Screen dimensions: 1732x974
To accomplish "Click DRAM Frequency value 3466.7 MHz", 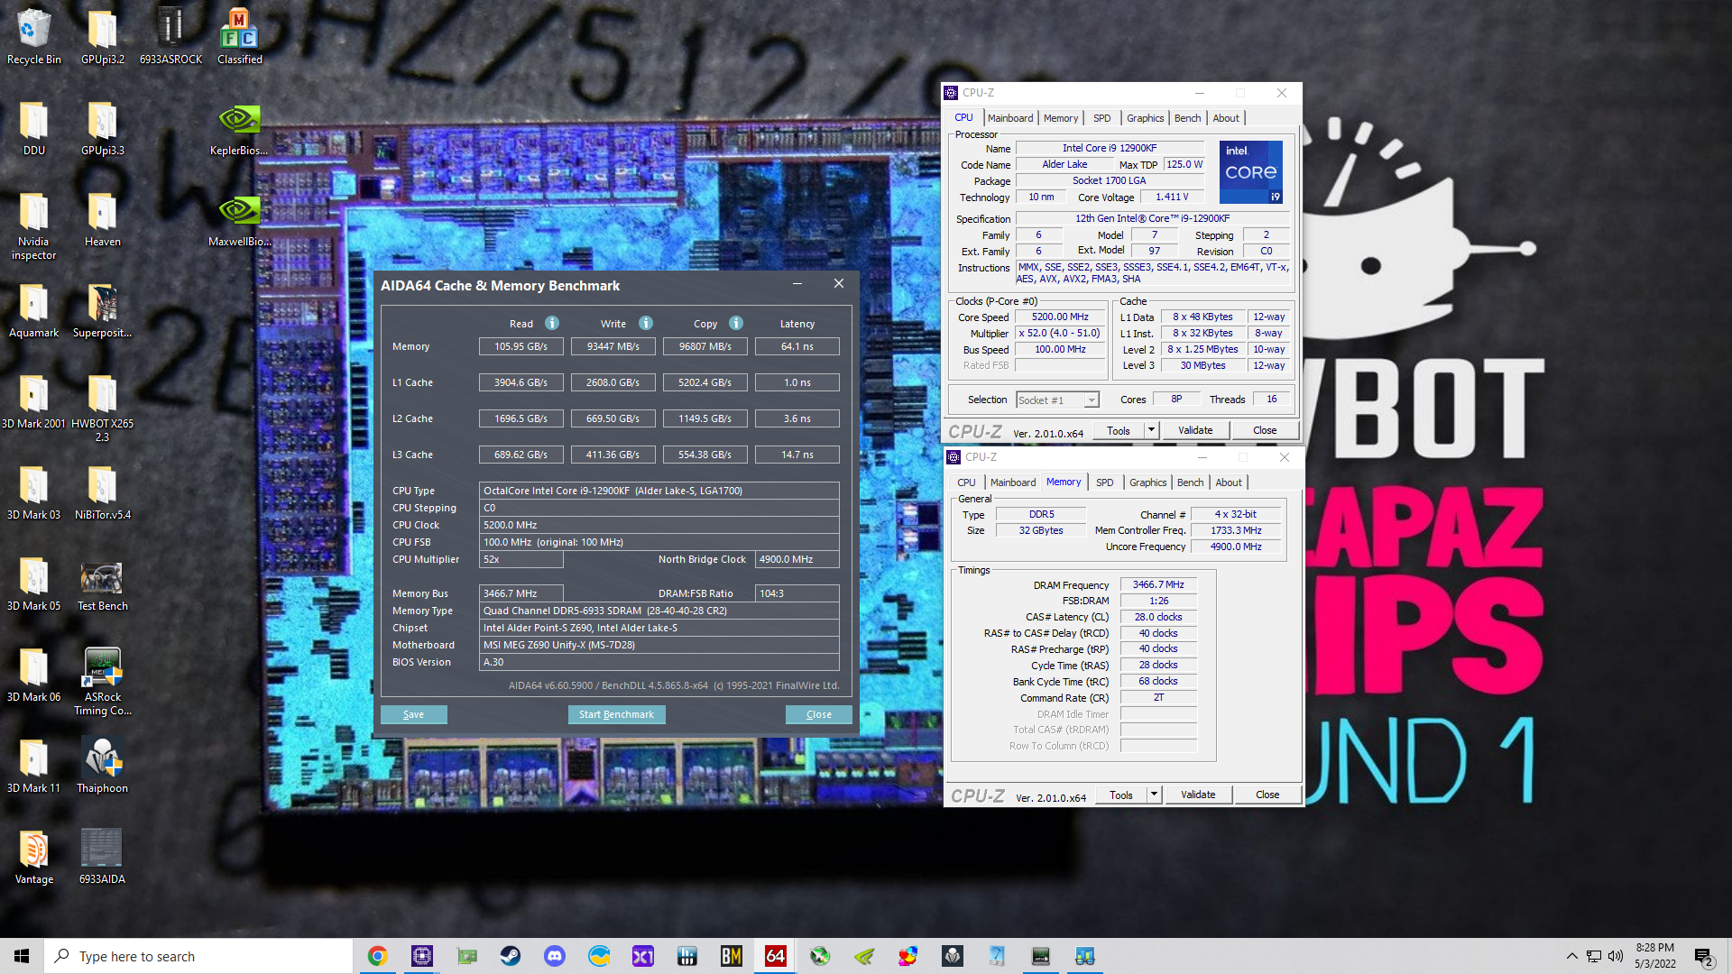I will click(1158, 584).
